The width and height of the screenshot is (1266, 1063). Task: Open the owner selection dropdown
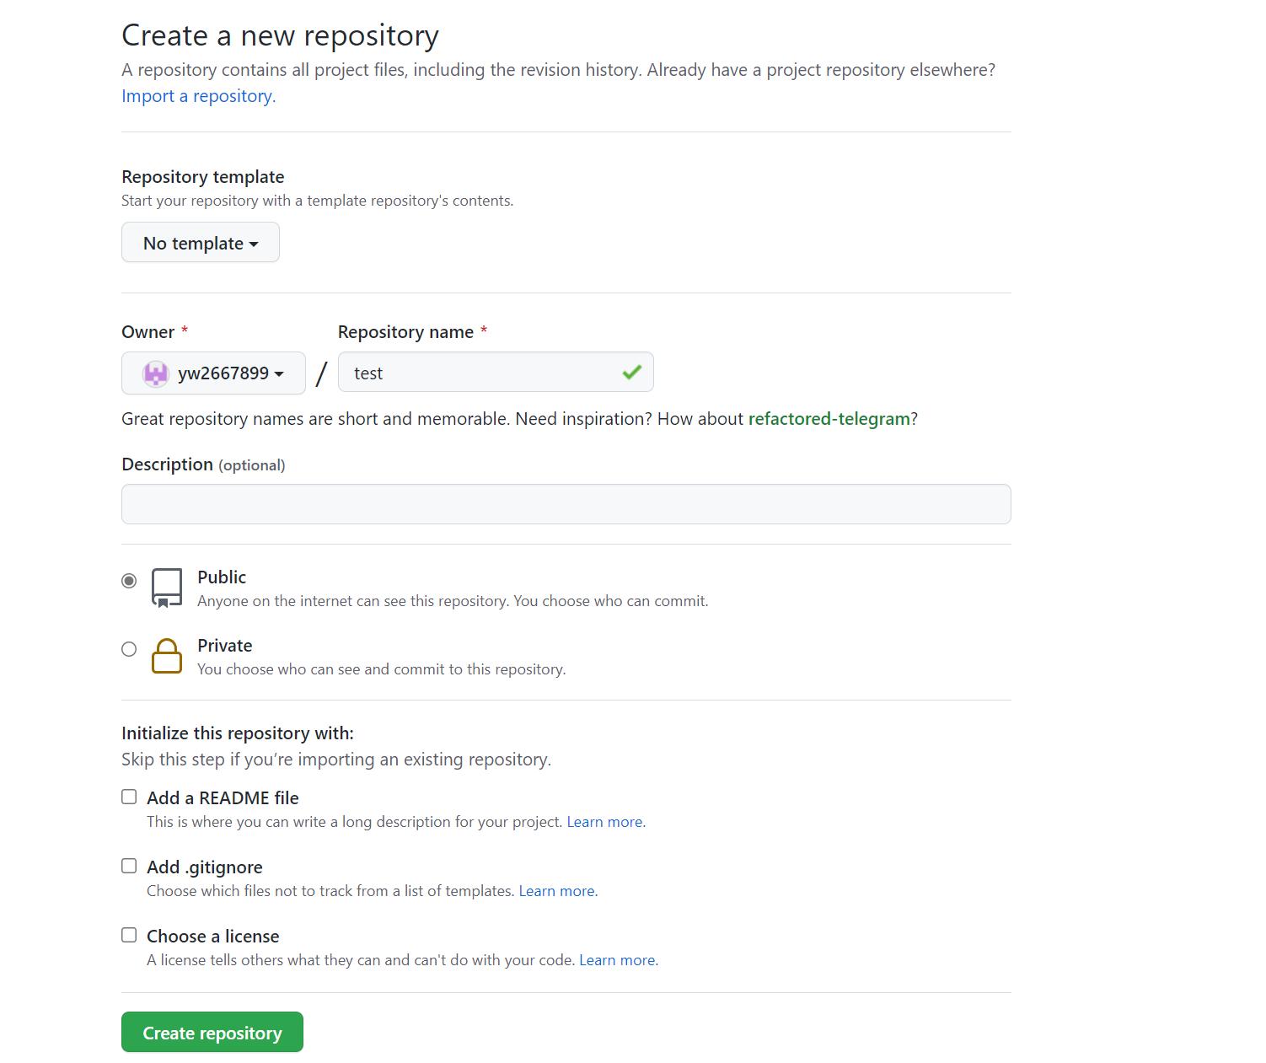tap(212, 373)
